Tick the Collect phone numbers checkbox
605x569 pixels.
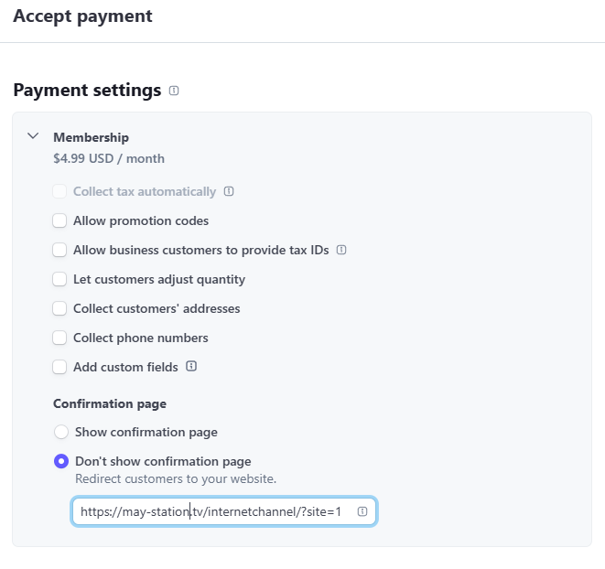[59, 338]
